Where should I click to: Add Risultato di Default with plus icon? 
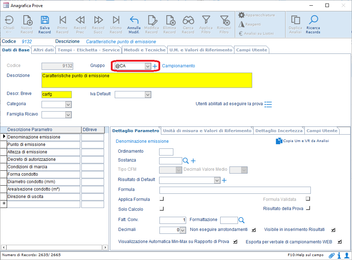(x=224, y=180)
